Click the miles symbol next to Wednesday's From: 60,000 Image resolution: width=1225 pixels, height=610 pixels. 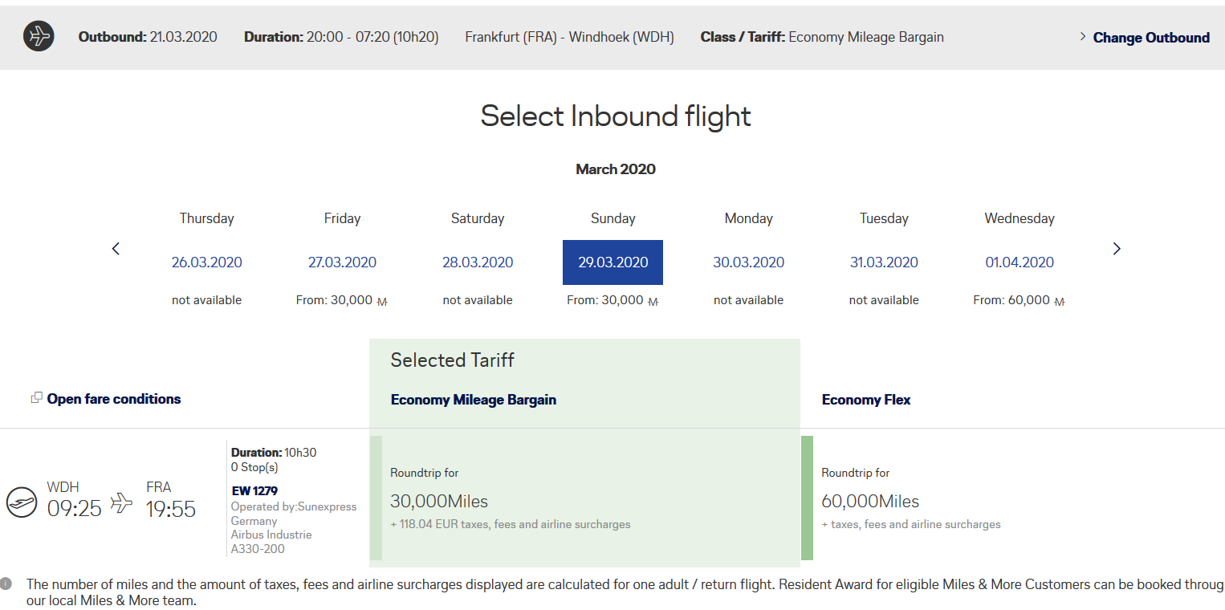point(1060,302)
